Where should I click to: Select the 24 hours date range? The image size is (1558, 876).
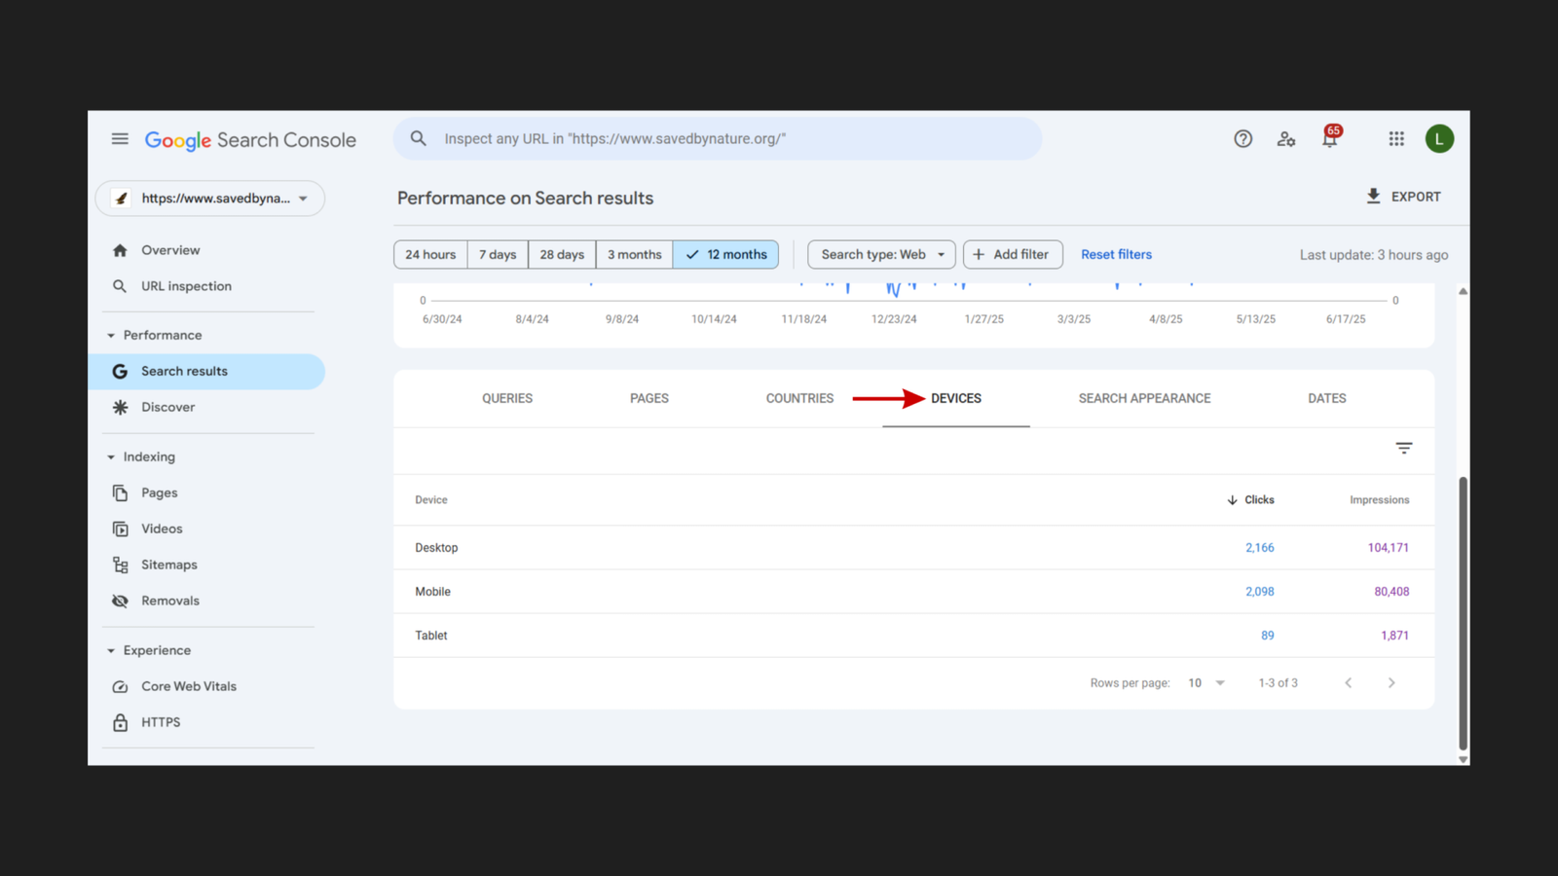[430, 255]
